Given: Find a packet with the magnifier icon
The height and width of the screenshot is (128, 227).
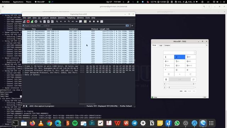Looking at the screenshot, I should click(57, 21).
